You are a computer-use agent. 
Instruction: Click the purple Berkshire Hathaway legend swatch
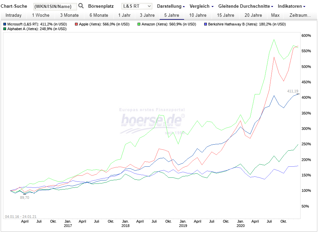(206, 24)
